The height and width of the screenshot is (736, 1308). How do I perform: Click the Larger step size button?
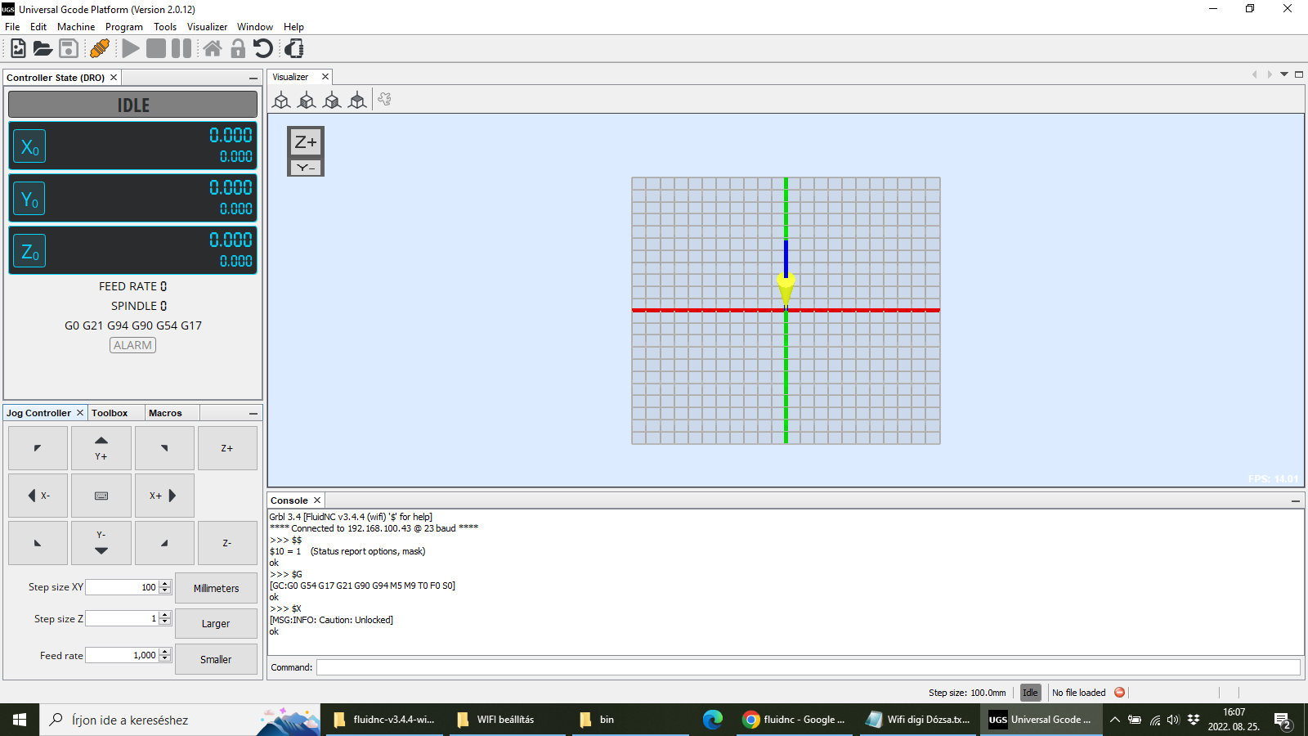coord(216,623)
